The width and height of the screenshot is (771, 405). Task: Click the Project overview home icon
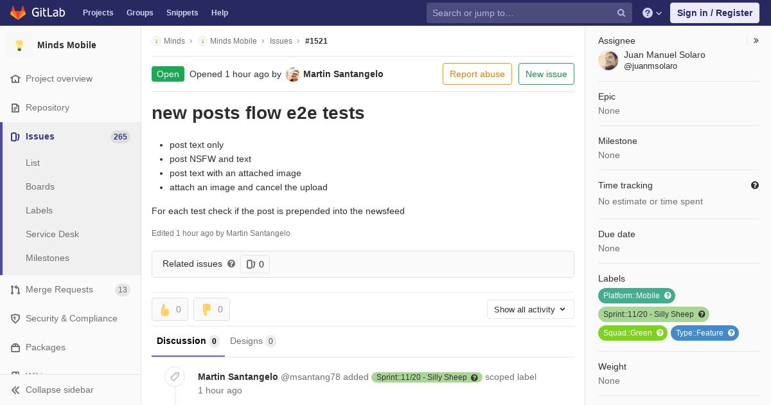15,78
